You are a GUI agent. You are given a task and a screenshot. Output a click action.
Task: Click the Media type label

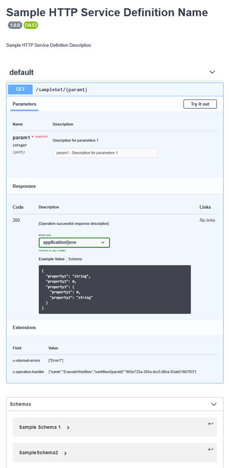[x=45, y=235]
